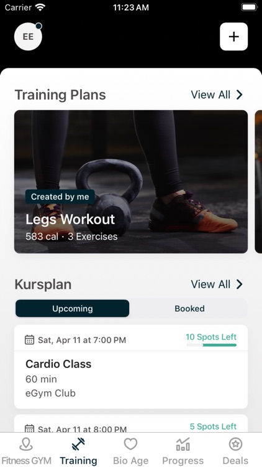Open the Deals star icon
This screenshot has width=262, height=467.
tap(235, 445)
